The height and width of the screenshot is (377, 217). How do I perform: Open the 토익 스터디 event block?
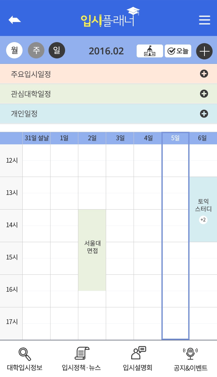point(203,209)
